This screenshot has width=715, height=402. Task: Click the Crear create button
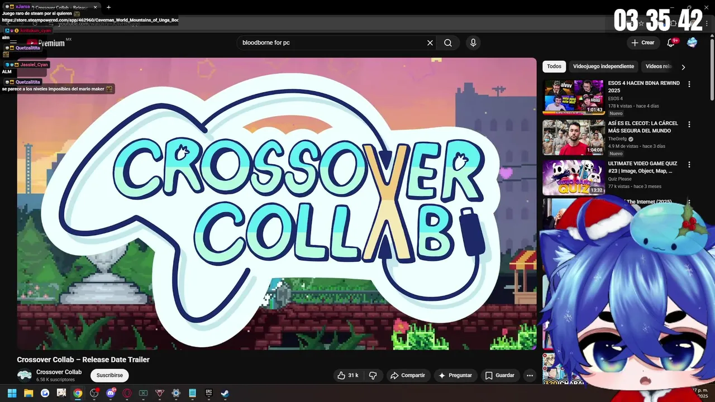tap(642, 43)
